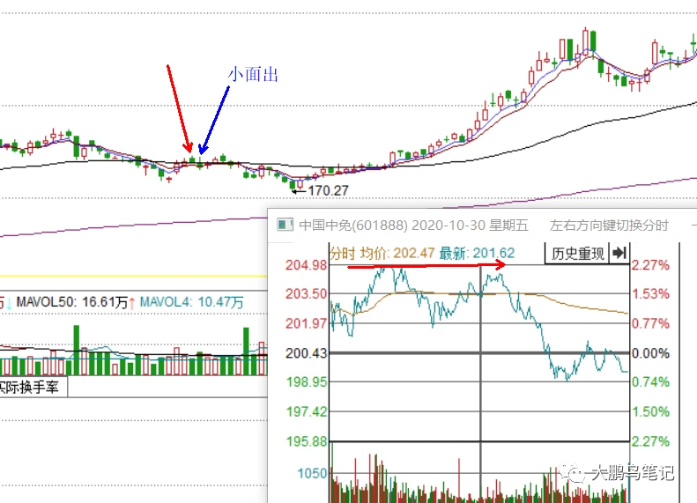The image size is (697, 503).
Task: Click the MAVOL4: 10.47万 indicator text
Action: [x=191, y=302]
